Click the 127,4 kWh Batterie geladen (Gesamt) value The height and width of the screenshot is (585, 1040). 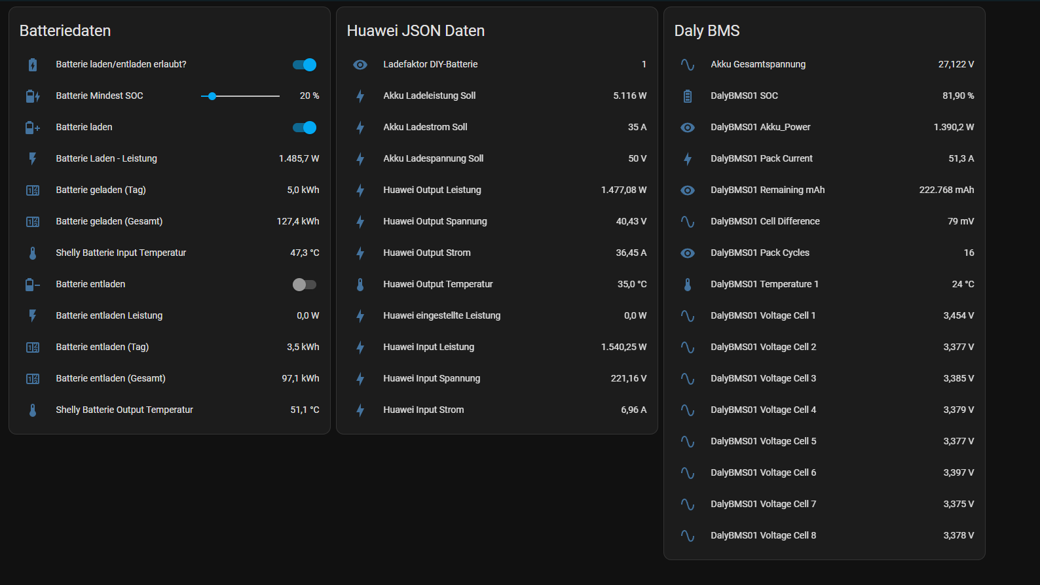298,221
